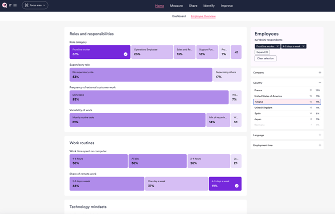Expand Employment time filter plus icon

coord(320,145)
